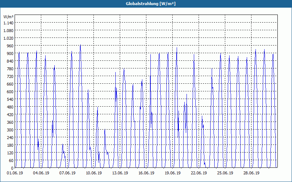
Task: Select the 07.06.19 date label
Action: tap(68, 173)
